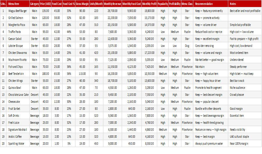Click the 'Cheesecake' cell
The height and width of the screenshot is (154, 262).
click(18, 102)
